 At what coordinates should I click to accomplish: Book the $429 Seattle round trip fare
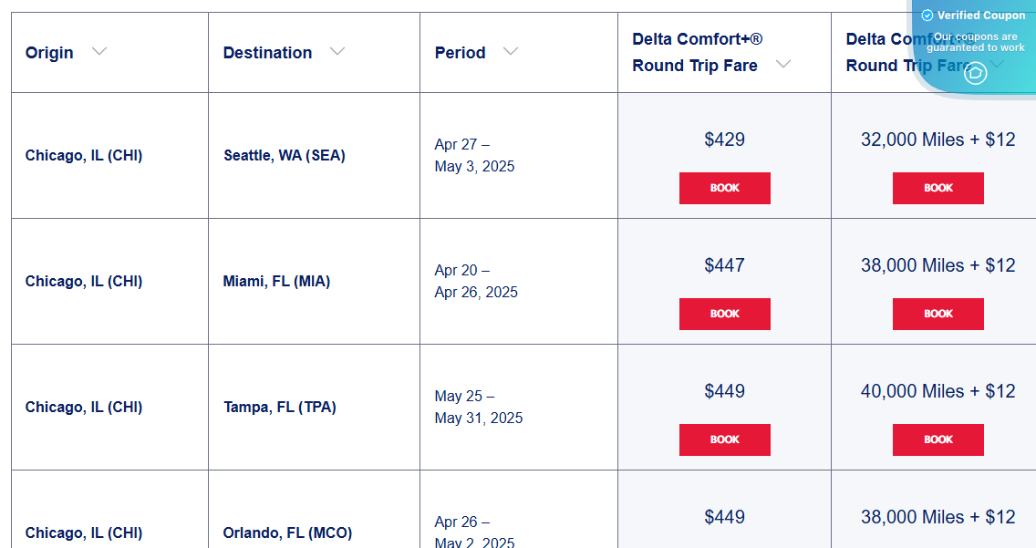click(x=724, y=188)
